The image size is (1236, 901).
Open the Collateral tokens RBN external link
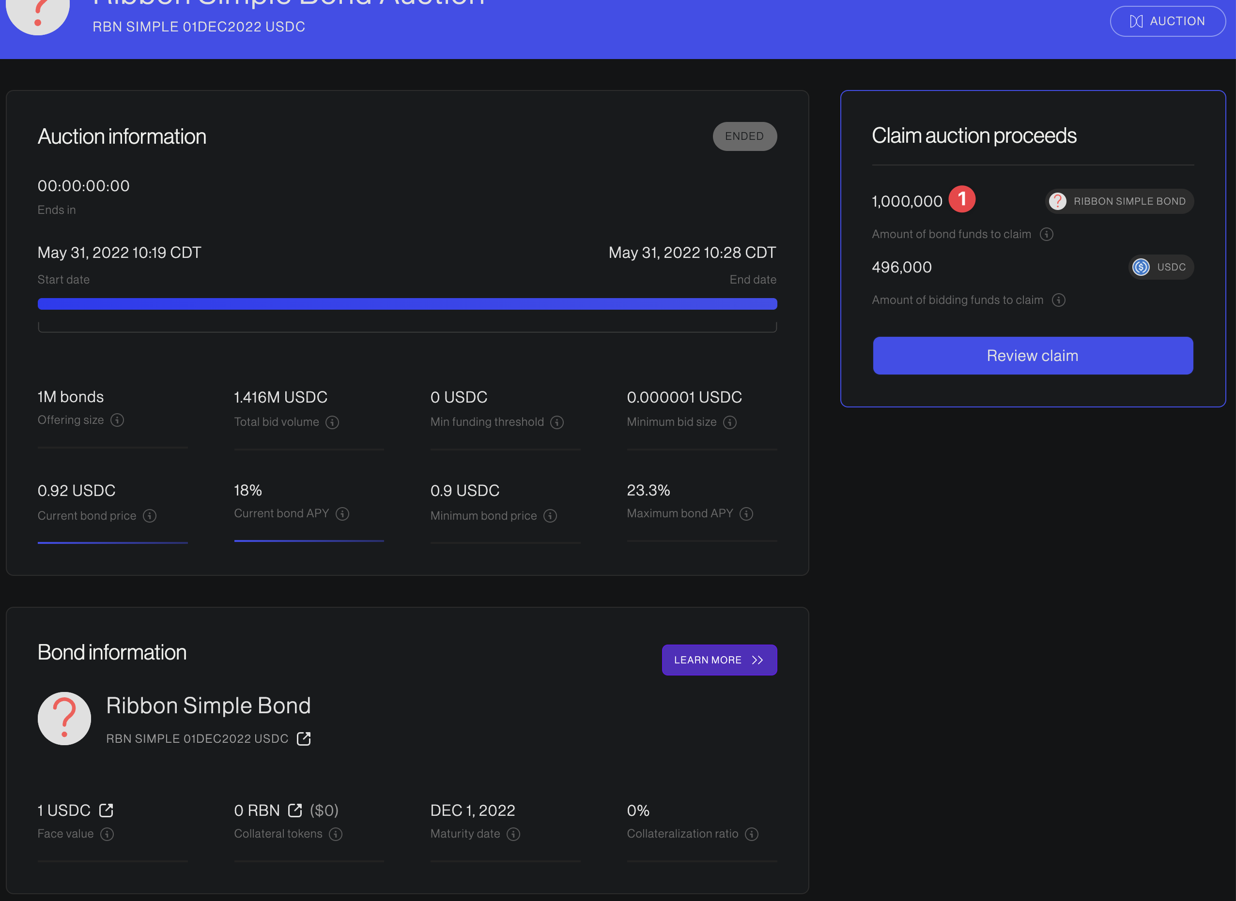click(295, 811)
